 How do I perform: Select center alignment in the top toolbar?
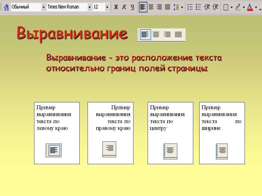pos(151,7)
